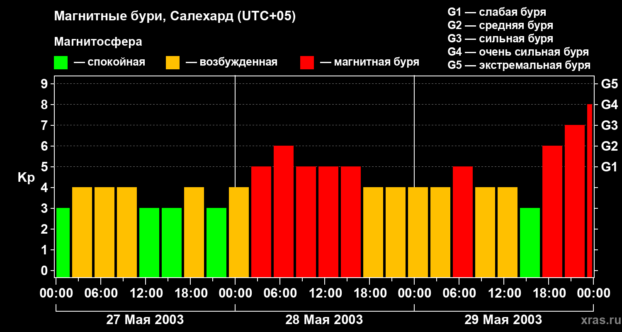Click the '18:00' time label for 27 Мая
This screenshot has height=332, width=622.
tap(190, 293)
